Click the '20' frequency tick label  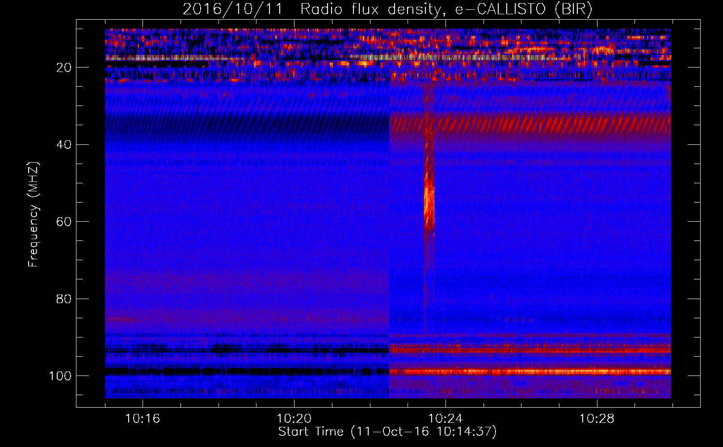pos(64,67)
